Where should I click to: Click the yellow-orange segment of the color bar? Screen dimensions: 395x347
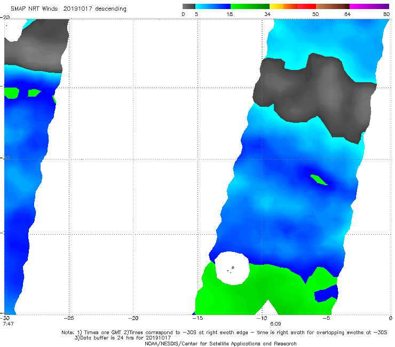pyautogui.click(x=283, y=6)
